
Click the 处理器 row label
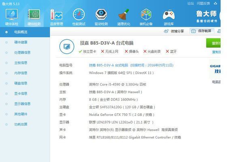click(x=64, y=84)
